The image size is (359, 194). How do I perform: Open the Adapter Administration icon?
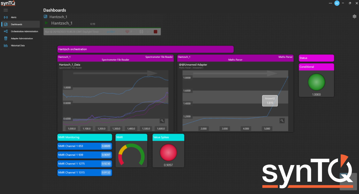pos(6,38)
